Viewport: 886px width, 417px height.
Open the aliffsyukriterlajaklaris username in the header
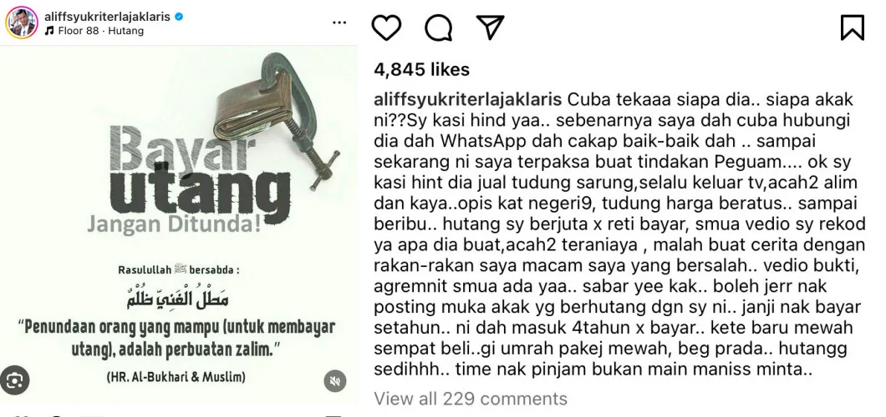(107, 17)
